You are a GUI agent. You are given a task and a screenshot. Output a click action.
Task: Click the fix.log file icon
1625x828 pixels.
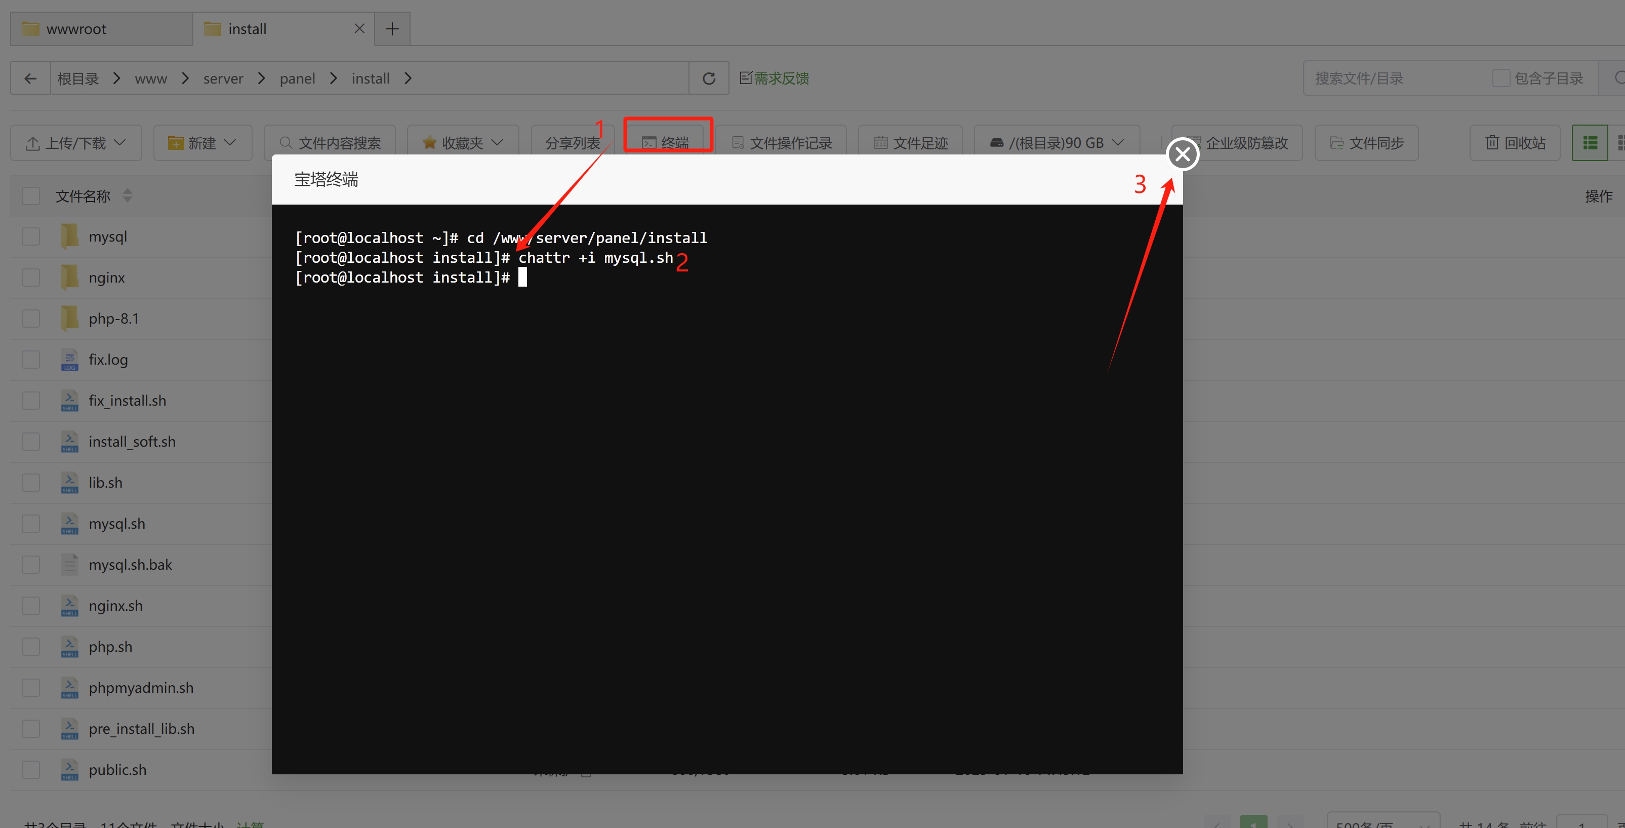coord(69,360)
